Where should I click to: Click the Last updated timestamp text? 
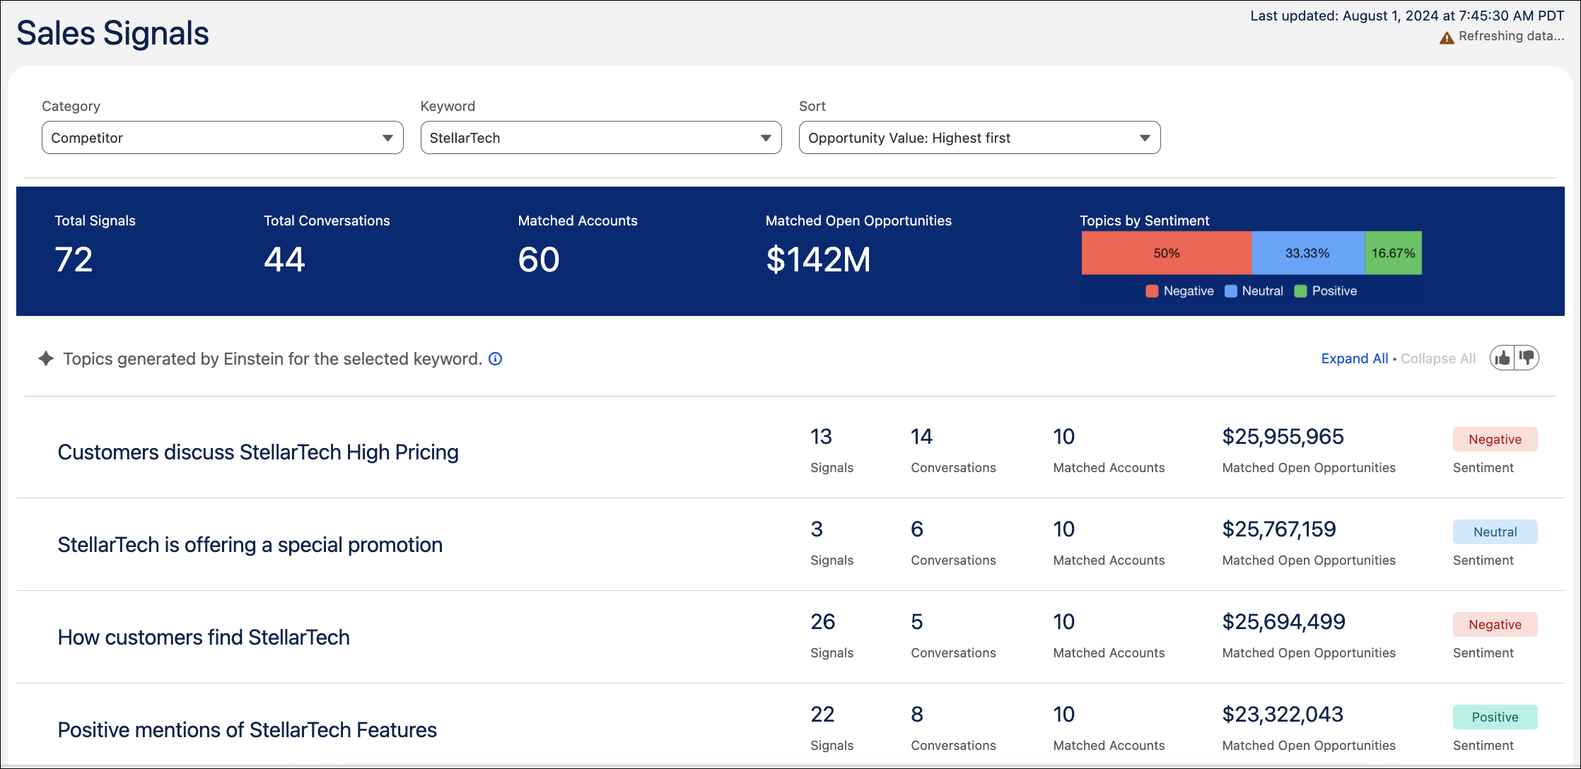(1407, 16)
